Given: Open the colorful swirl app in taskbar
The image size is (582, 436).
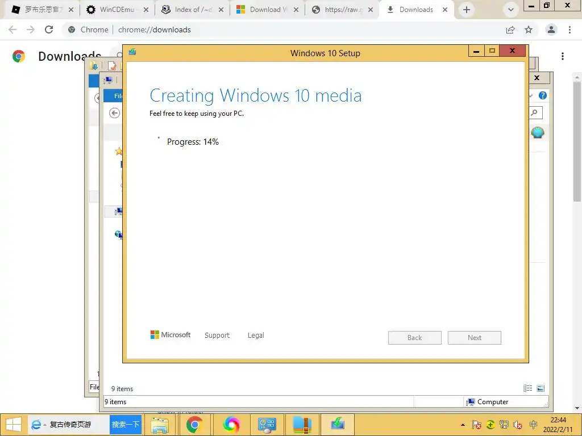Looking at the screenshot, I should click(231, 425).
